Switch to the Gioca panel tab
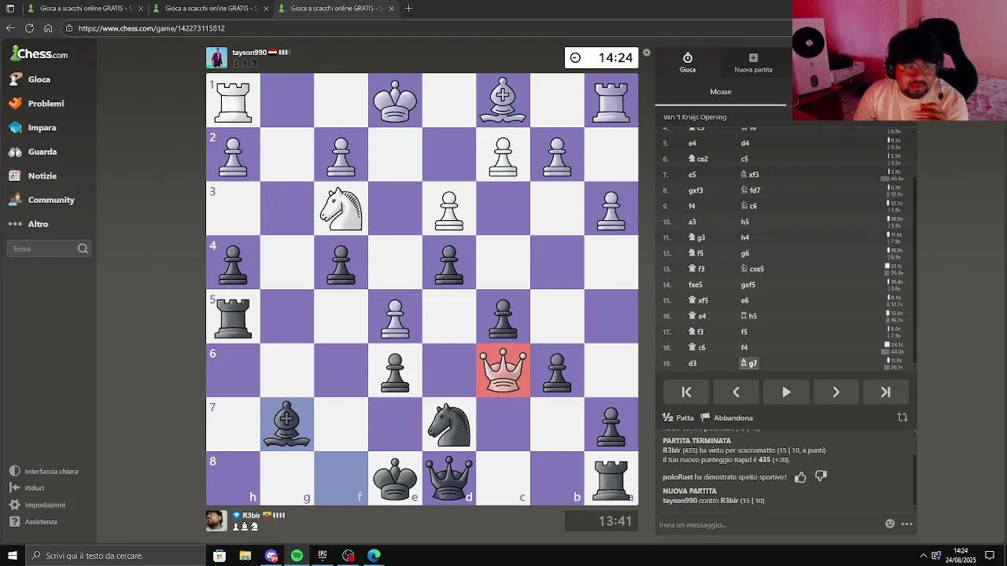Screen dimensions: 1007x566 [688, 63]
